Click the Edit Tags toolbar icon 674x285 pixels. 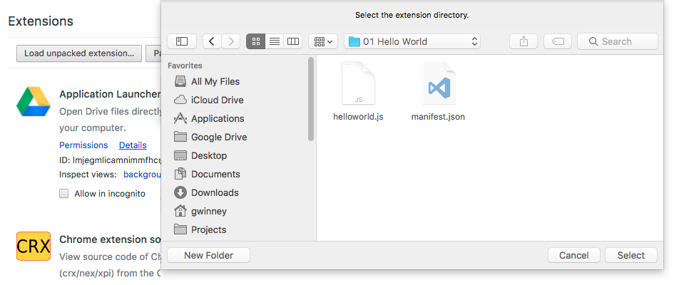[x=557, y=41]
